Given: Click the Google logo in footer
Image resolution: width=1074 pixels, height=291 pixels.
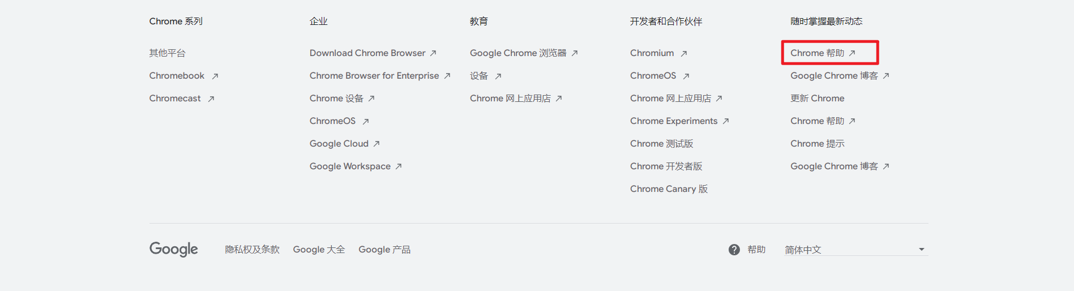Looking at the screenshot, I should pyautogui.click(x=174, y=249).
